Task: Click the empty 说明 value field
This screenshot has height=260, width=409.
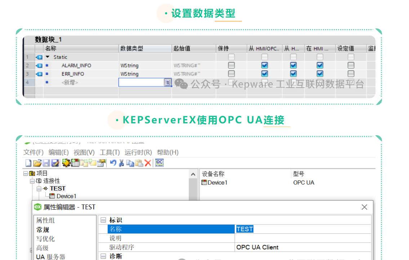Action: (303, 238)
